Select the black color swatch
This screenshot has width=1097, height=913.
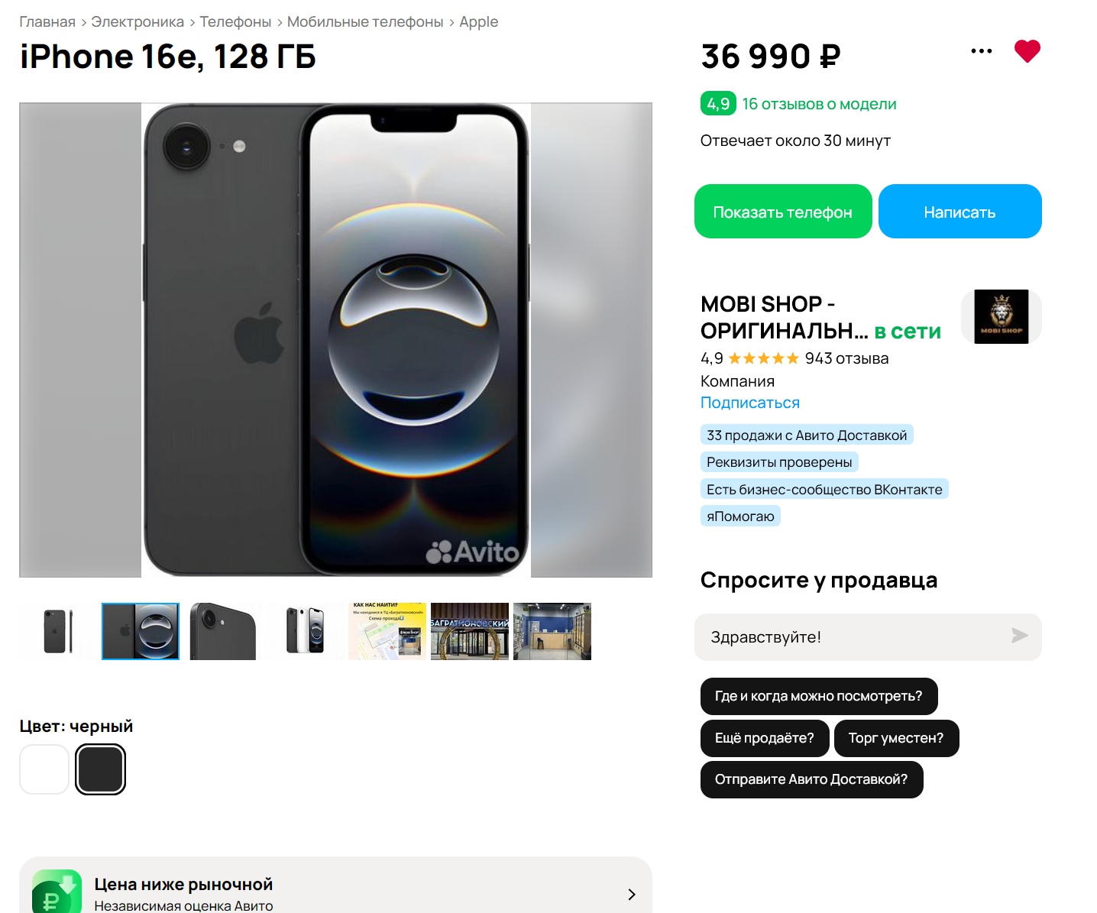point(101,769)
